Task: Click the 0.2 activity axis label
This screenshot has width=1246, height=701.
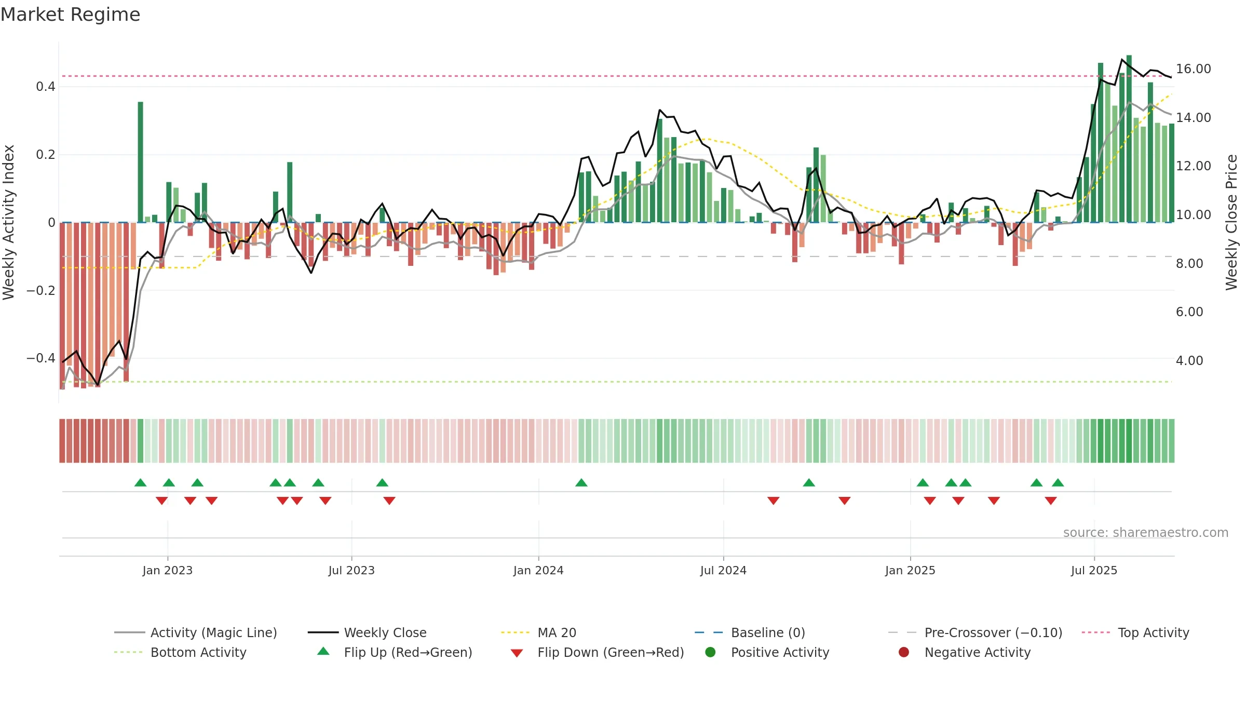Action: click(x=46, y=155)
